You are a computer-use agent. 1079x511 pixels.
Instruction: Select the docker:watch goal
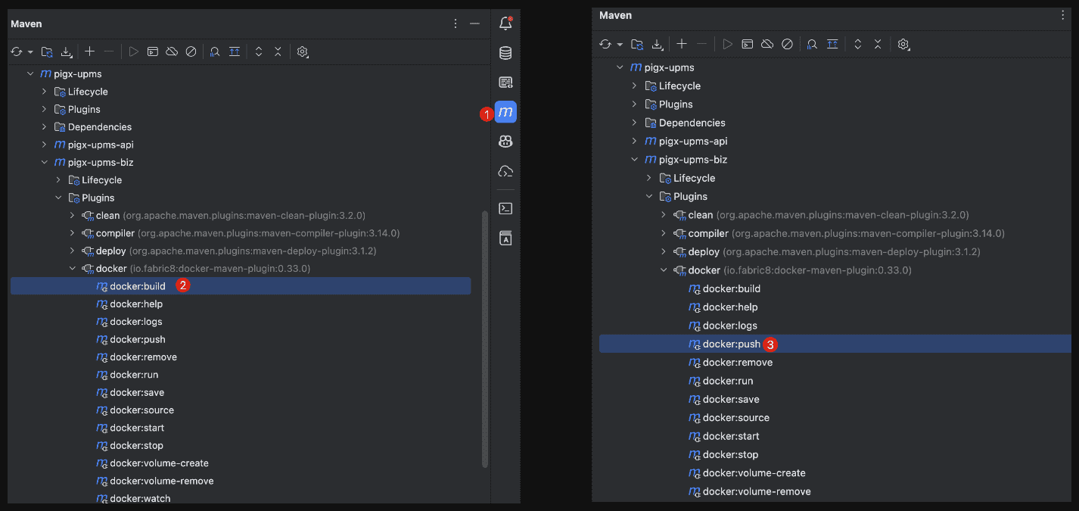coord(140,498)
